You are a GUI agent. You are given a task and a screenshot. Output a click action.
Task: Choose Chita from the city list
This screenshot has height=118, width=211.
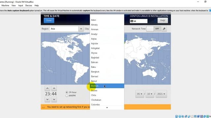pos(107,95)
